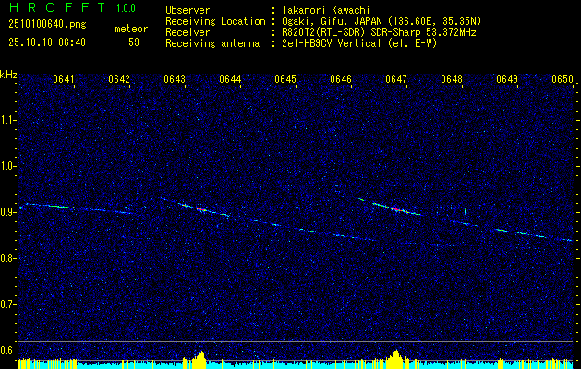Click the 1.1 kHz axis label
Viewport: 581px width, 369px height.
(8, 120)
